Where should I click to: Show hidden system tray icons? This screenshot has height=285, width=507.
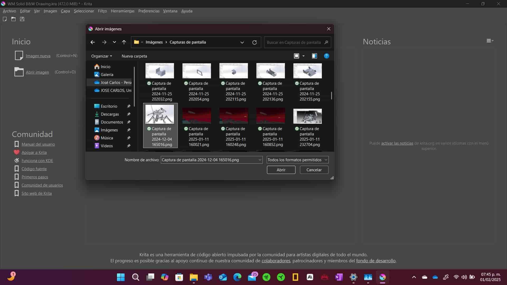(x=414, y=277)
